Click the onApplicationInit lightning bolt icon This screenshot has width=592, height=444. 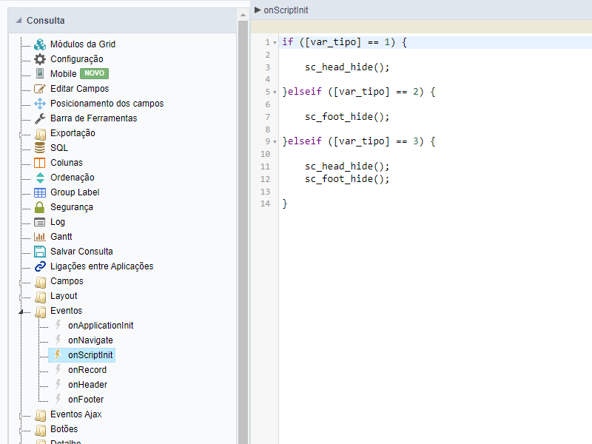pos(58,325)
